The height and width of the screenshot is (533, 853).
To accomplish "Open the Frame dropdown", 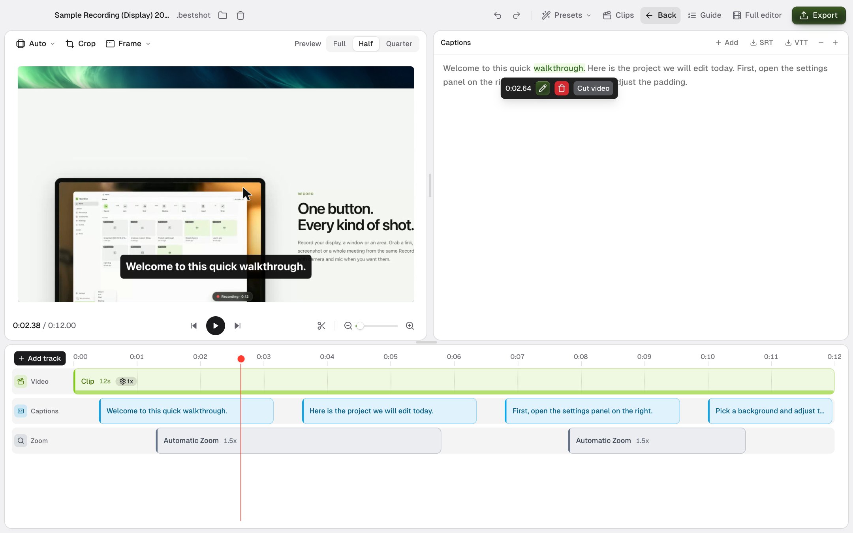I will 128,43.
